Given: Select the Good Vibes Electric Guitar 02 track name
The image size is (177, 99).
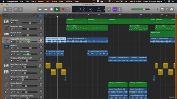Looking at the screenshot, I should click(x=22, y=96).
